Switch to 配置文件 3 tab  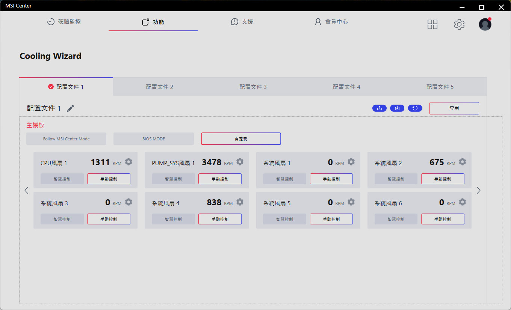253,87
